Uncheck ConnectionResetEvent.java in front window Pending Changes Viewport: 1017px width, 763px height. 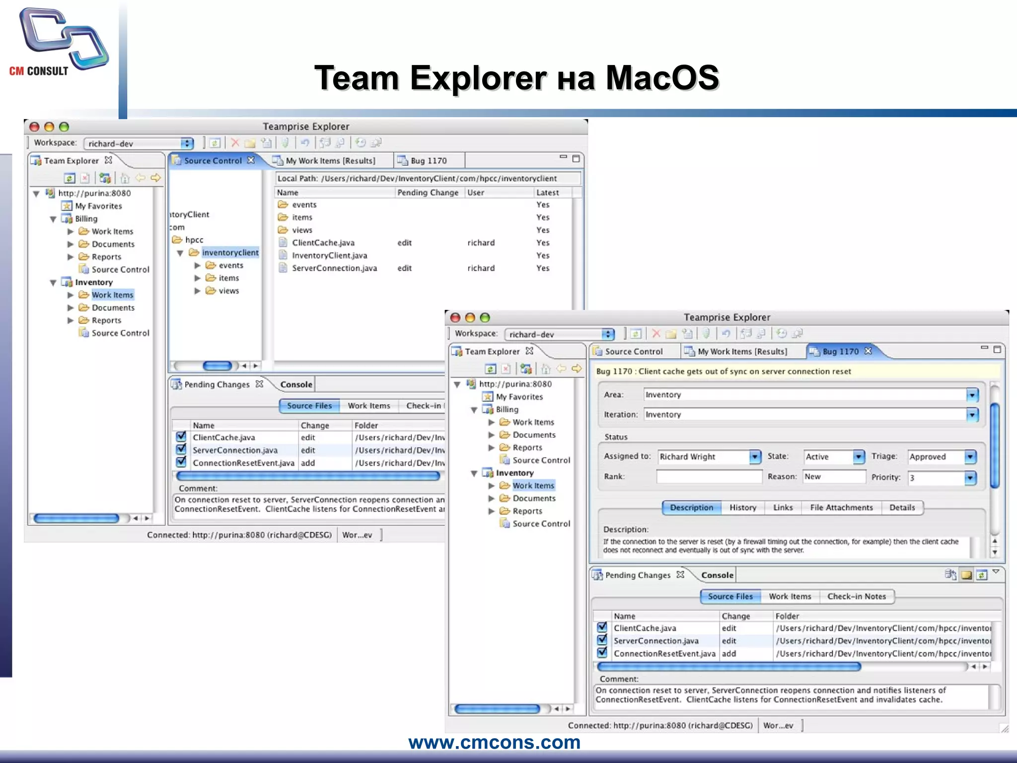click(602, 653)
